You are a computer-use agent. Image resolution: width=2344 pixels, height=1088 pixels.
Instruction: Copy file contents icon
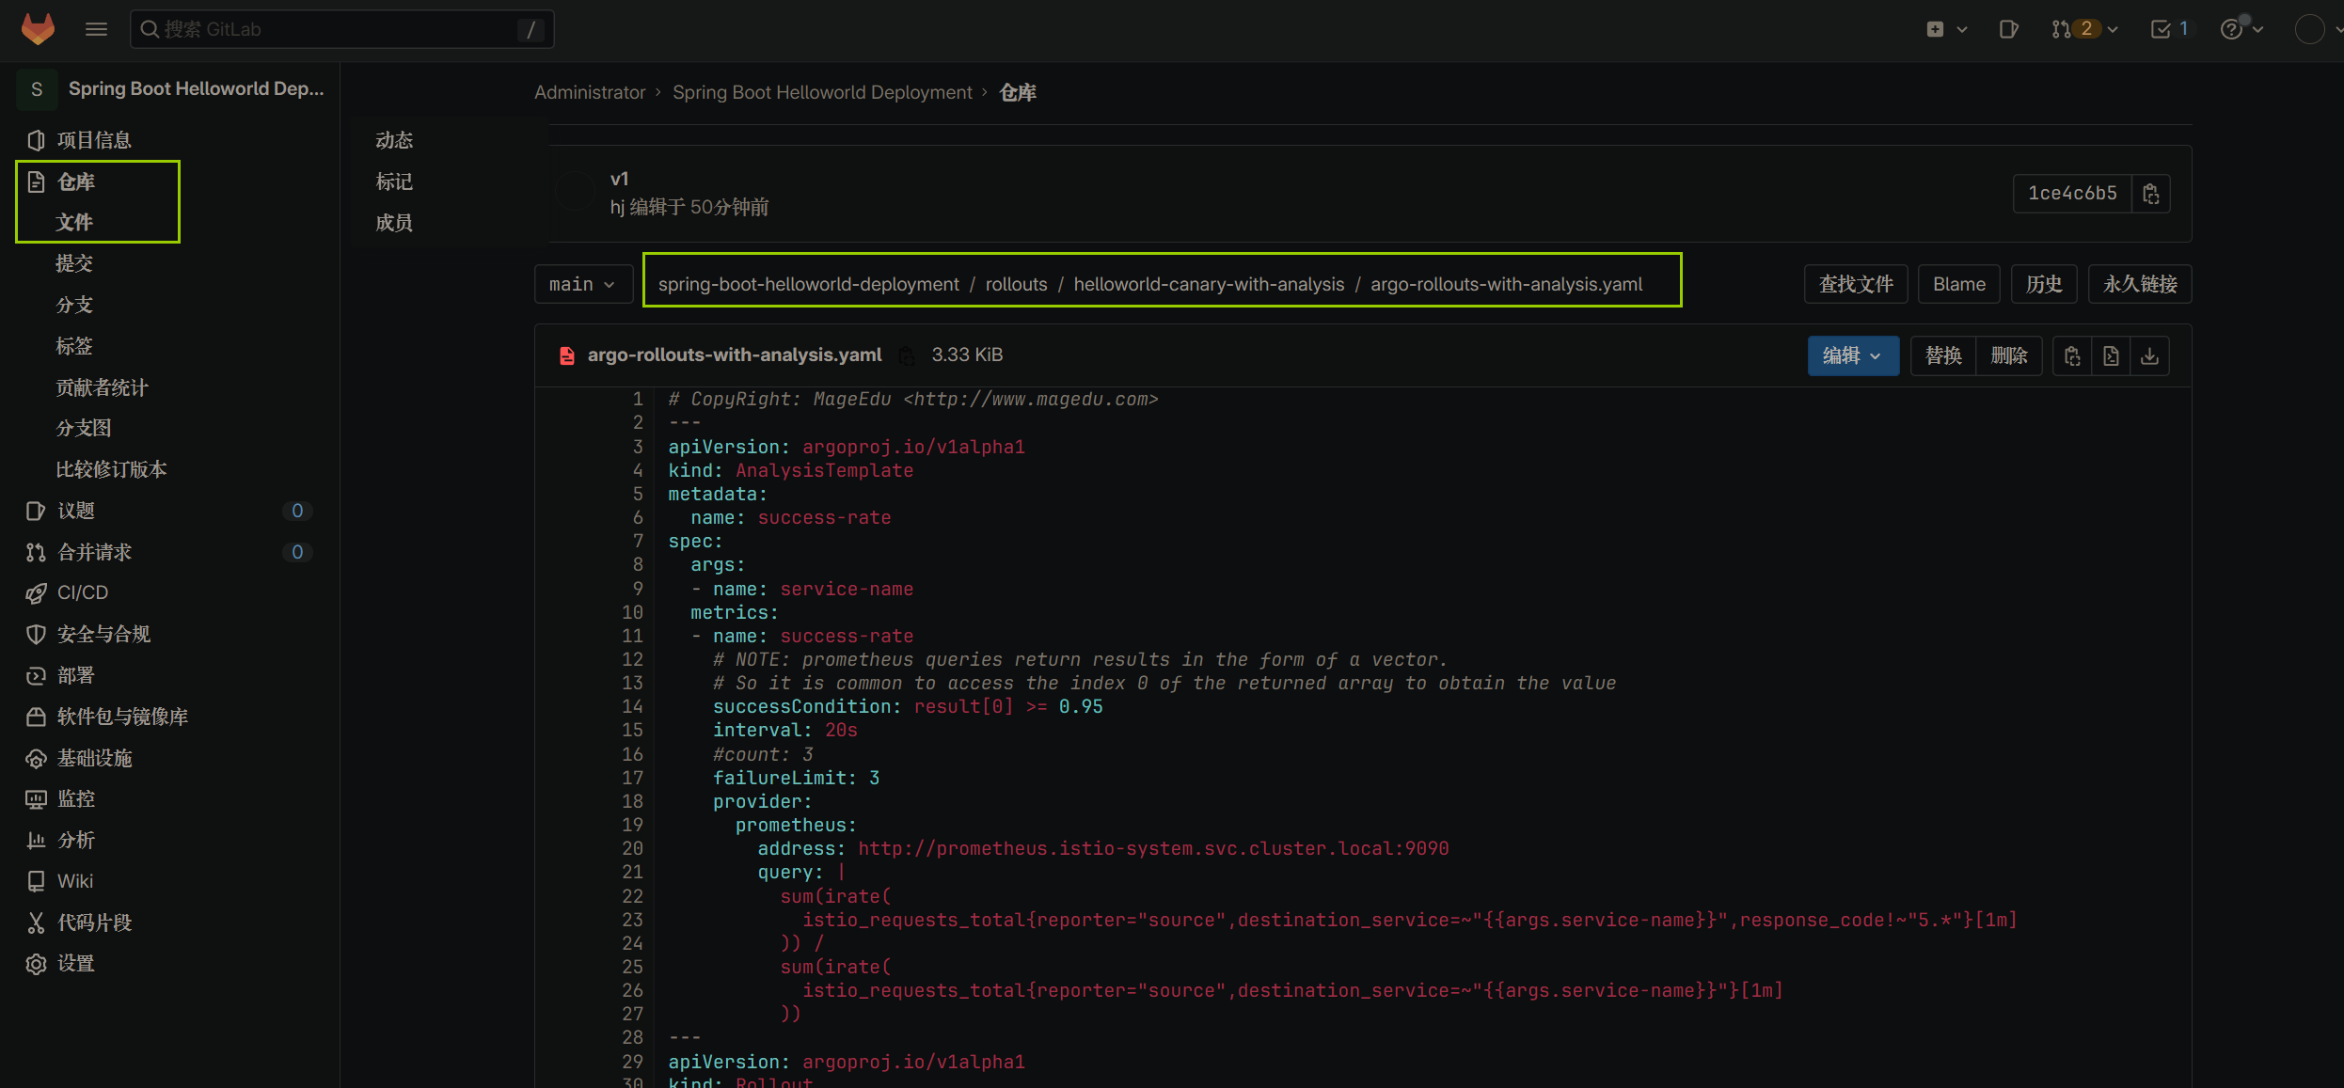tap(2072, 355)
